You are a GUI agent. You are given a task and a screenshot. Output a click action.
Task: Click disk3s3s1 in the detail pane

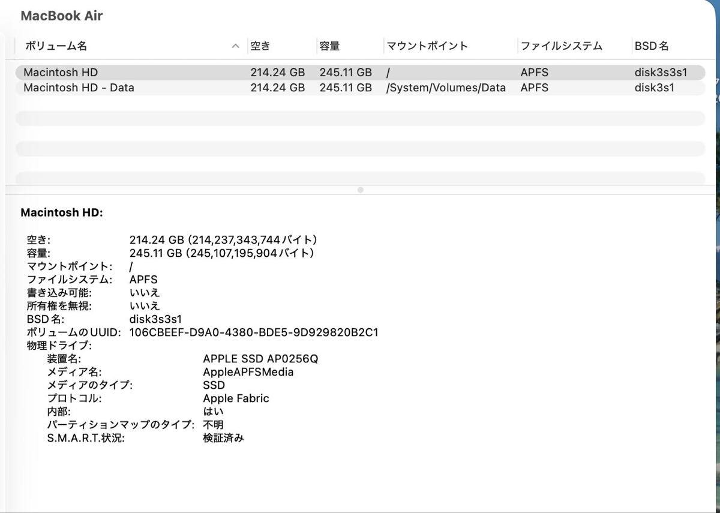[155, 319]
